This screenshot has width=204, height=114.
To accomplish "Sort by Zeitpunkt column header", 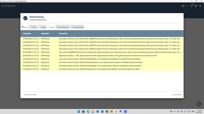I will click(x=27, y=33).
